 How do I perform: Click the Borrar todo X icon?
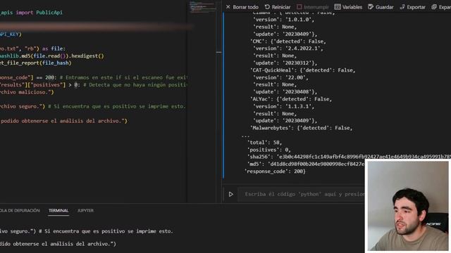228,7
